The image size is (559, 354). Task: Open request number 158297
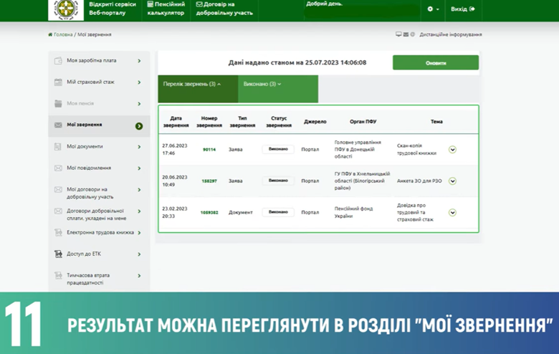click(209, 181)
